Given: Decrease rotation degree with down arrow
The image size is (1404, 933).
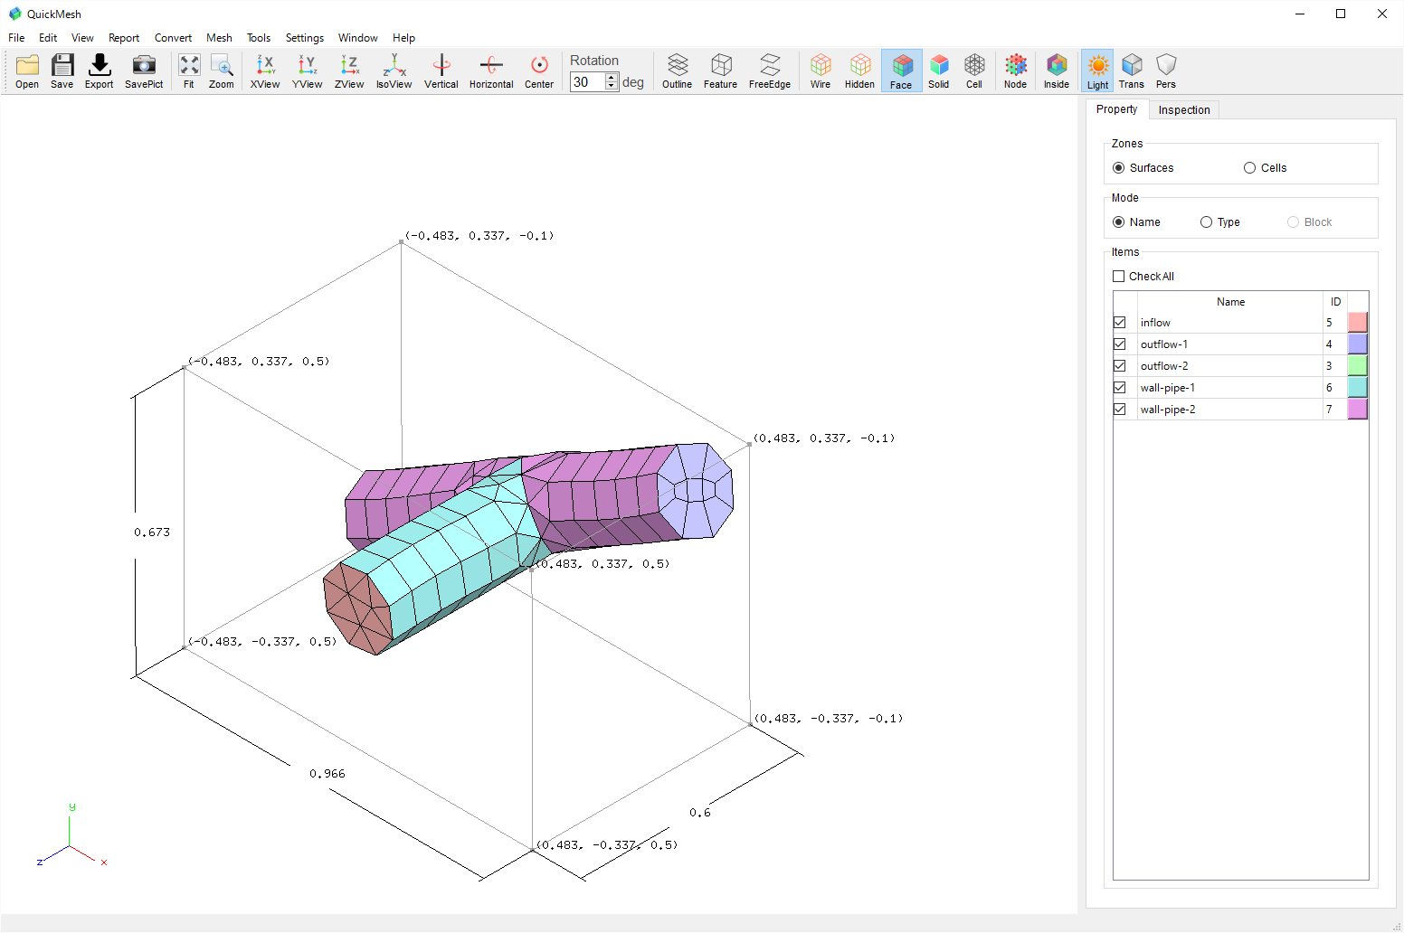Looking at the screenshot, I should (x=612, y=86).
